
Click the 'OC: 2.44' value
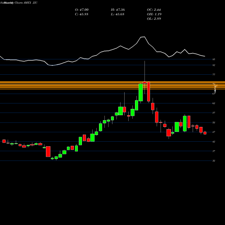tap(154, 10)
